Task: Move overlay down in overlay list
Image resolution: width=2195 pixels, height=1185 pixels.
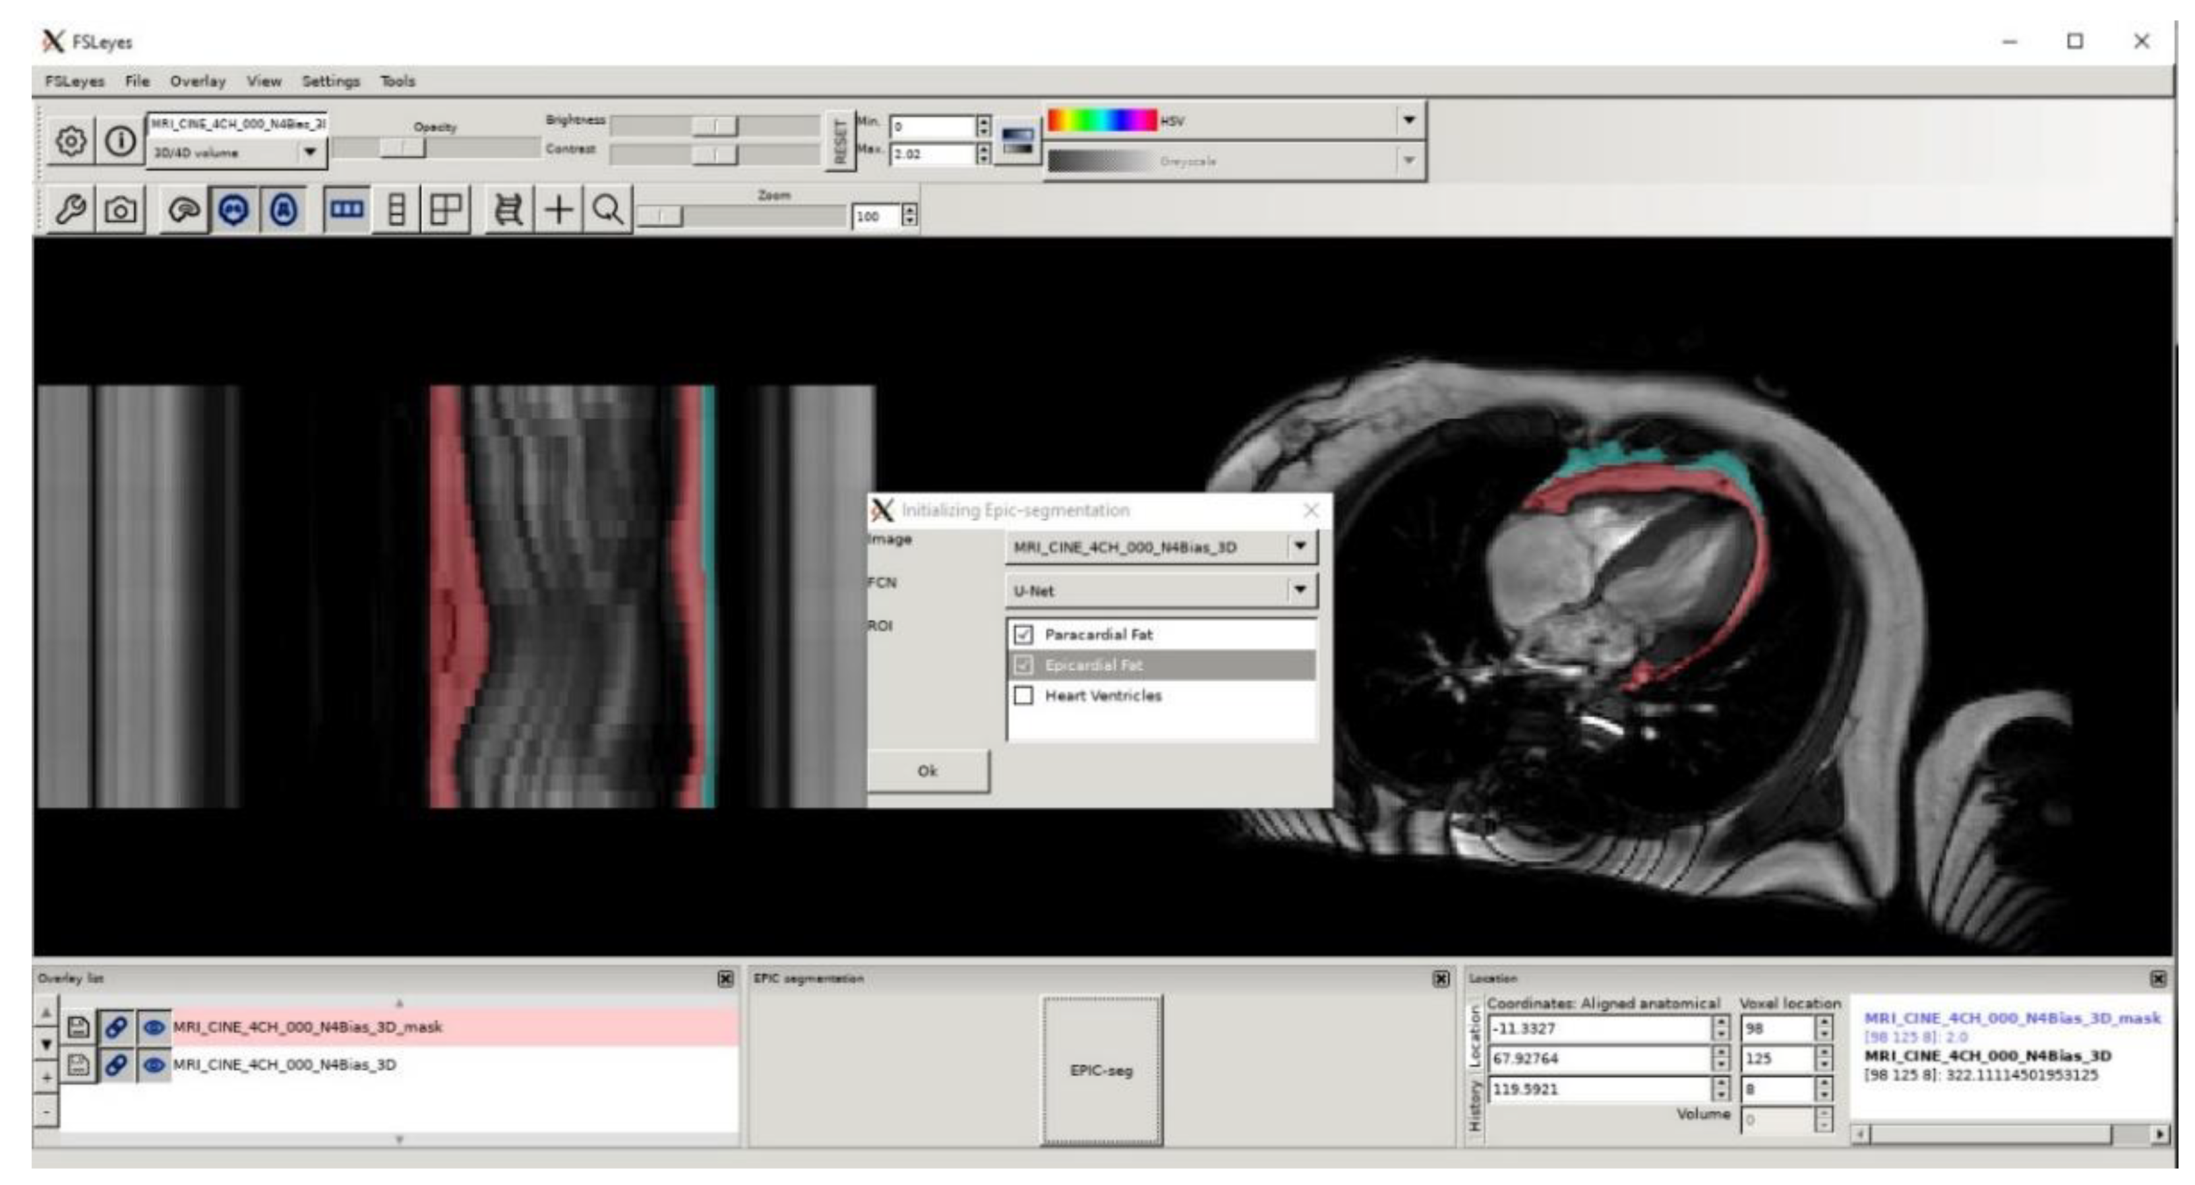Action: 46,1045
